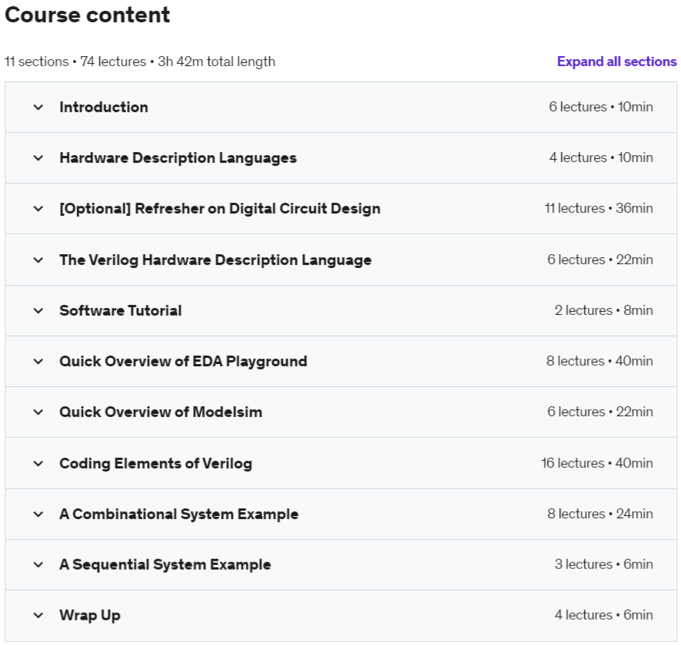Click Quick Overview of EDA Playground title
681x645 pixels.
click(183, 362)
